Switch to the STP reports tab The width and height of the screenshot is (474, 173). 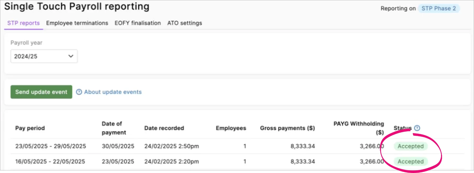pyautogui.click(x=24, y=23)
